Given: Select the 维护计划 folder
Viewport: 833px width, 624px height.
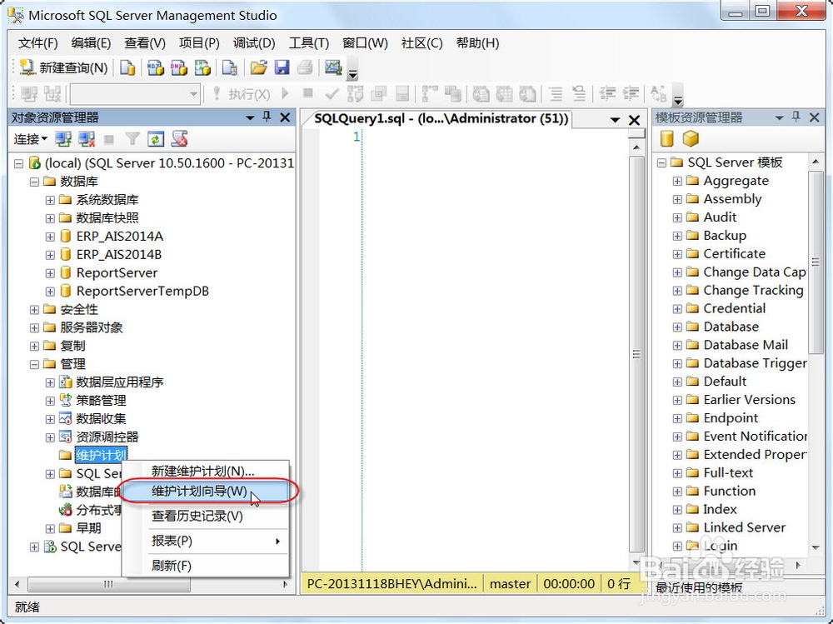Looking at the screenshot, I should click(101, 456).
